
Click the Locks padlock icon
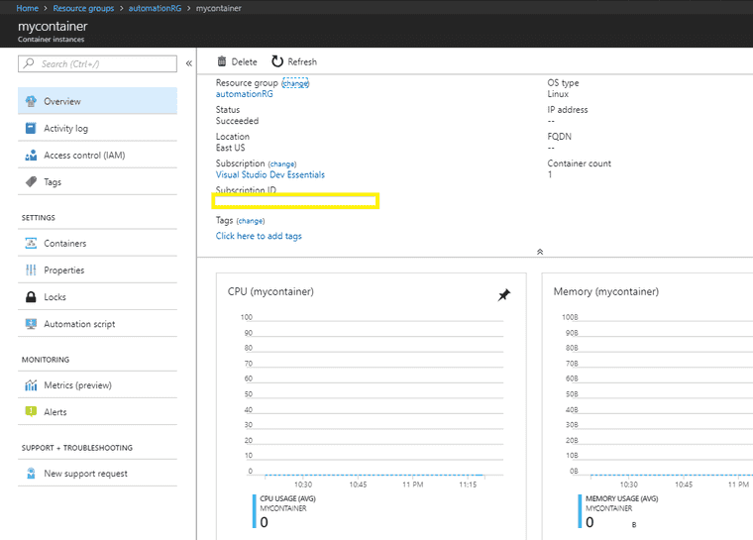tap(31, 297)
